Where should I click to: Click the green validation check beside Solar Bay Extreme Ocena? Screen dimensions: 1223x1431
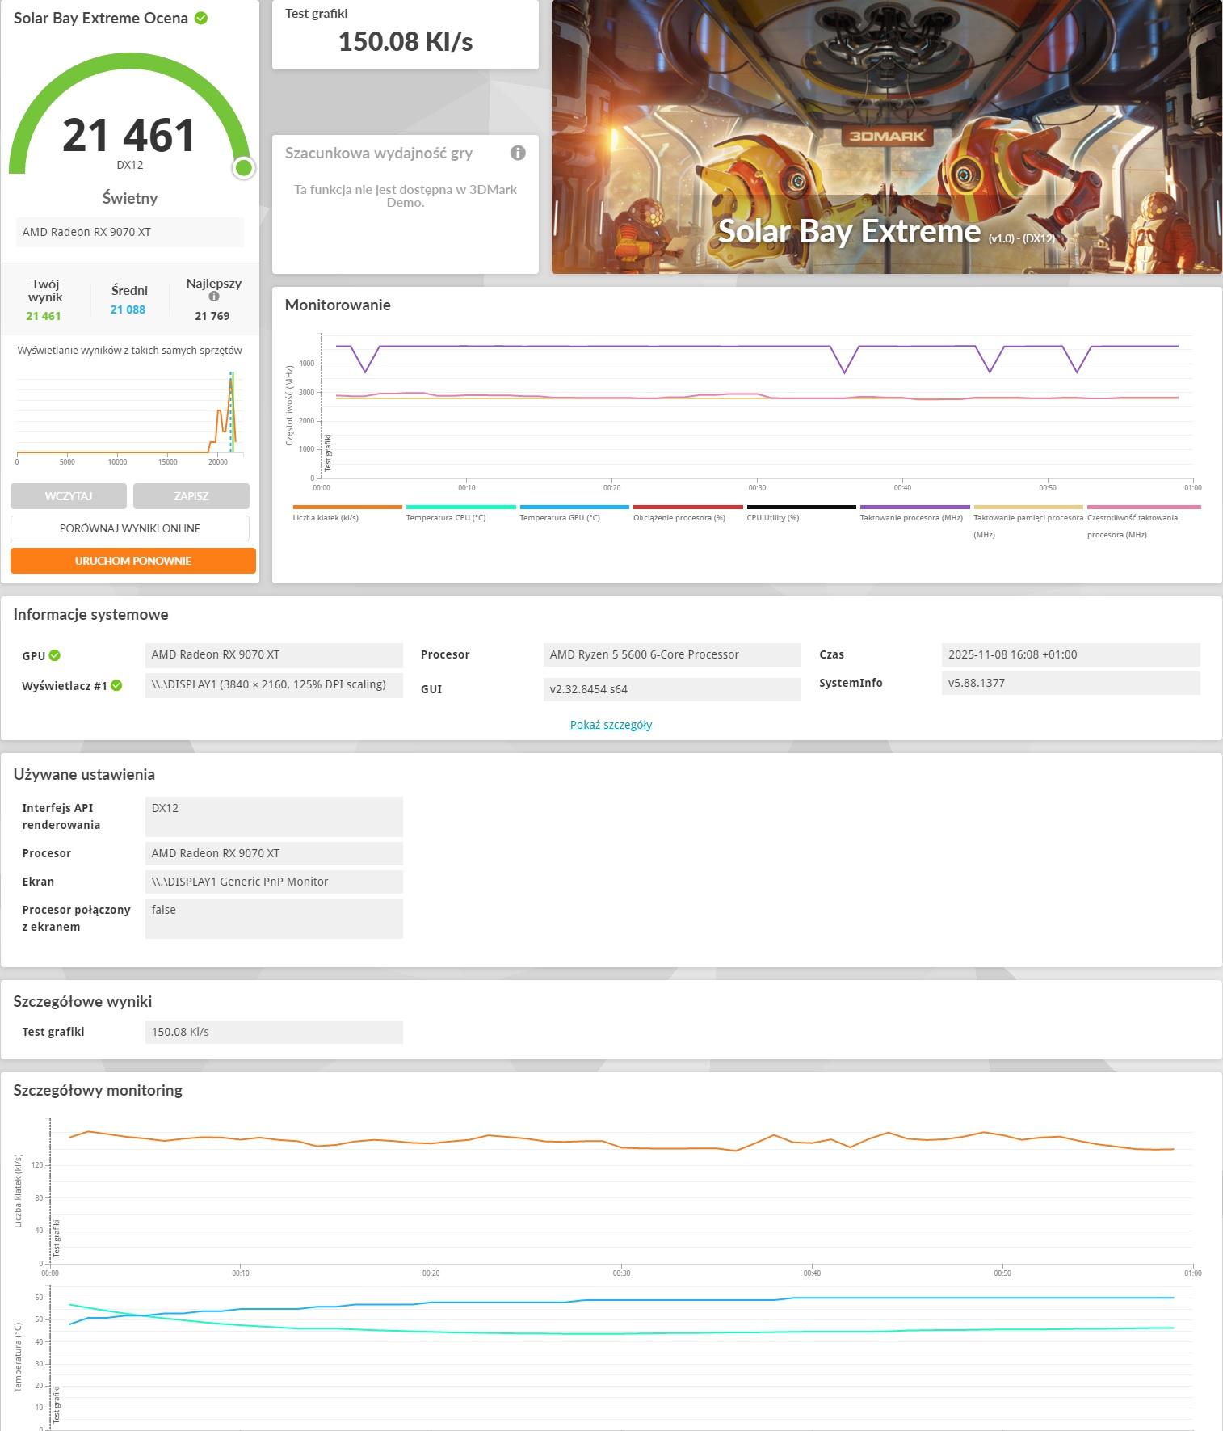click(x=201, y=18)
